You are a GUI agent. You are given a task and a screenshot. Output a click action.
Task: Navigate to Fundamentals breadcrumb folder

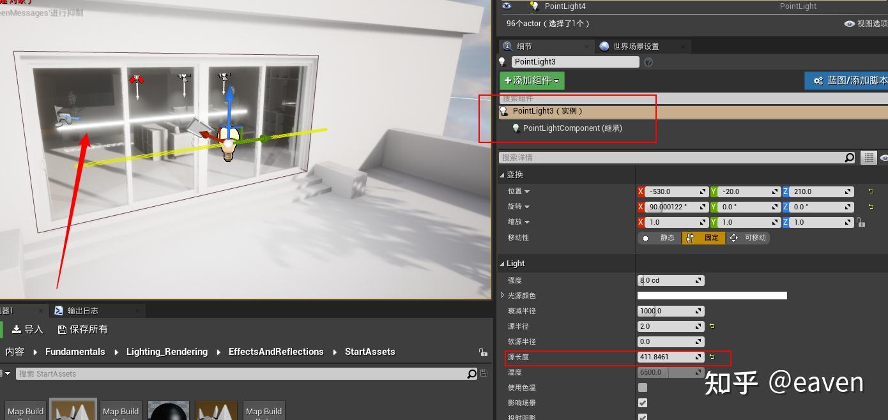pos(75,352)
